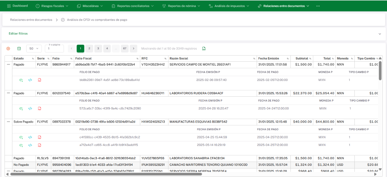
Task: Click the horizontal scrollbar at the table bottom
Action: click(106, 174)
